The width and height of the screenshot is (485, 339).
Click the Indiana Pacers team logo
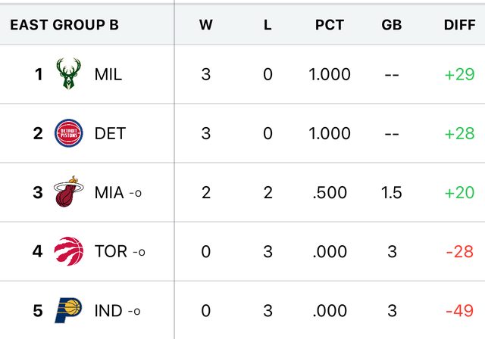point(69,310)
